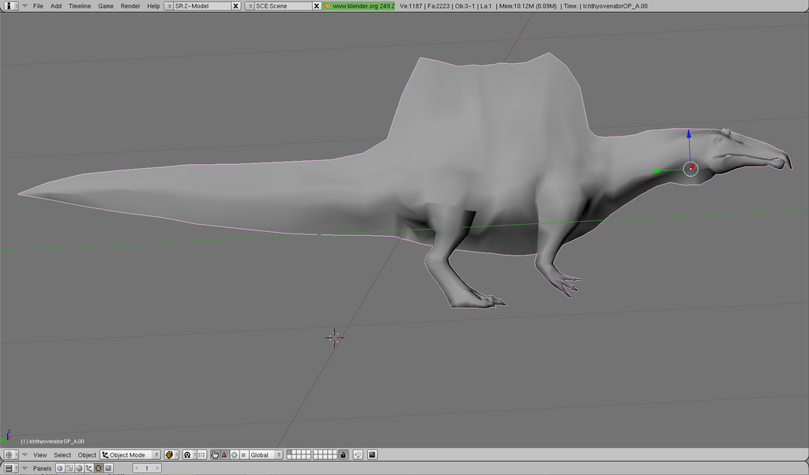Toggle the first layer button
Viewport: 809px width, 475px height.
(x=290, y=452)
